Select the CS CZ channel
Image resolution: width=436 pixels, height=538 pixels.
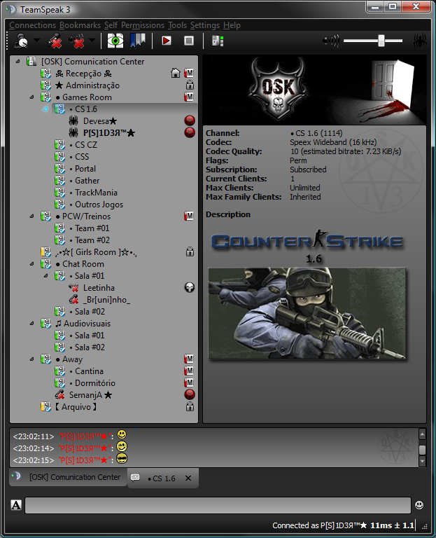click(x=83, y=145)
